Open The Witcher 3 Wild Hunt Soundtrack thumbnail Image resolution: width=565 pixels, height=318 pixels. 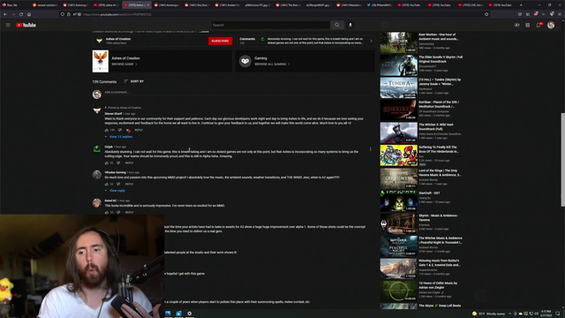point(398,132)
